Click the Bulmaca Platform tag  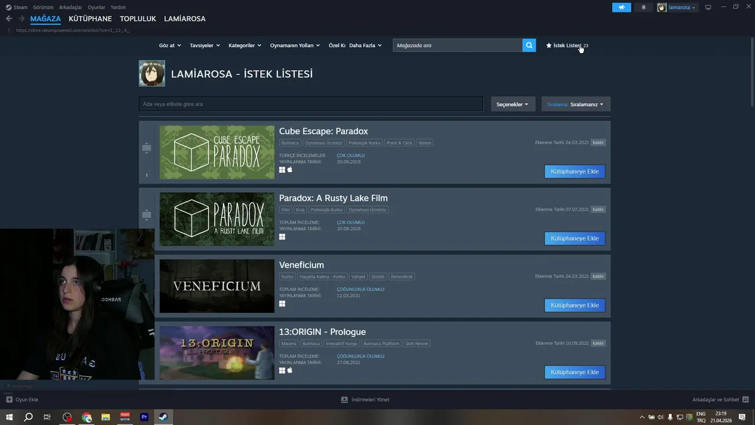pyautogui.click(x=381, y=344)
